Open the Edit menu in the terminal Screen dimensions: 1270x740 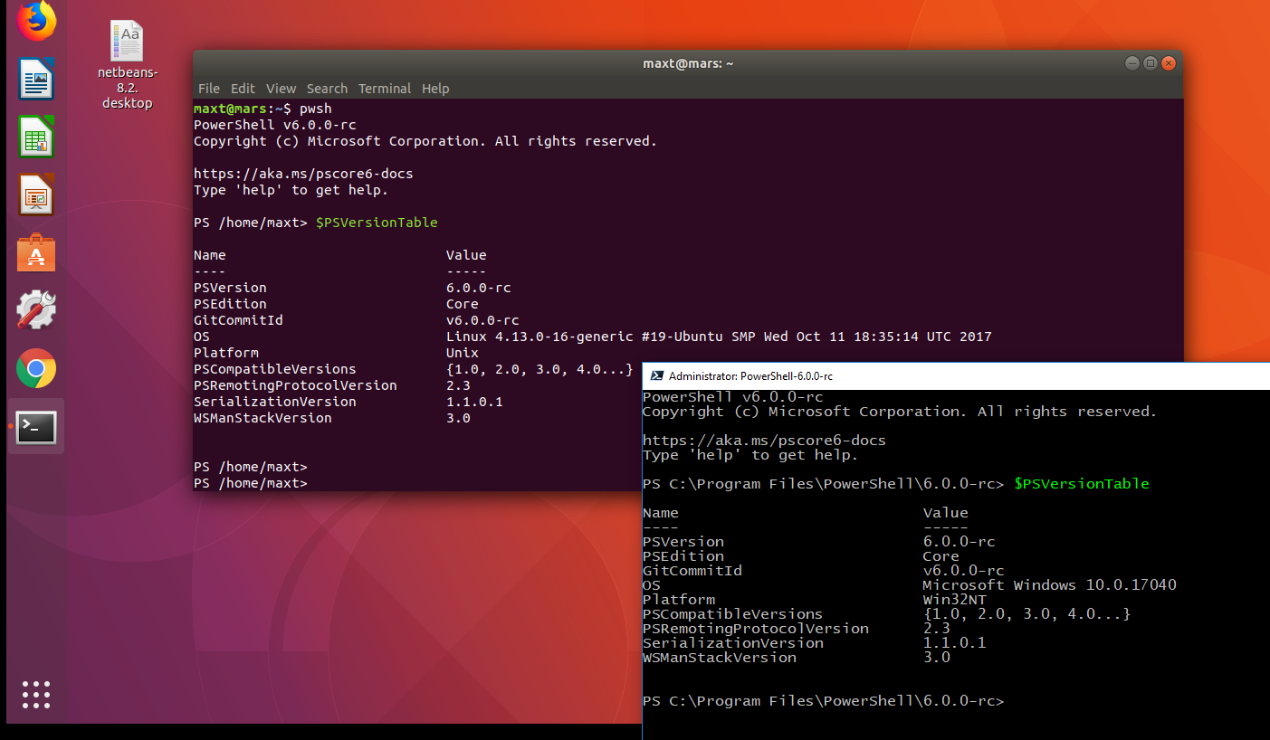click(x=243, y=89)
